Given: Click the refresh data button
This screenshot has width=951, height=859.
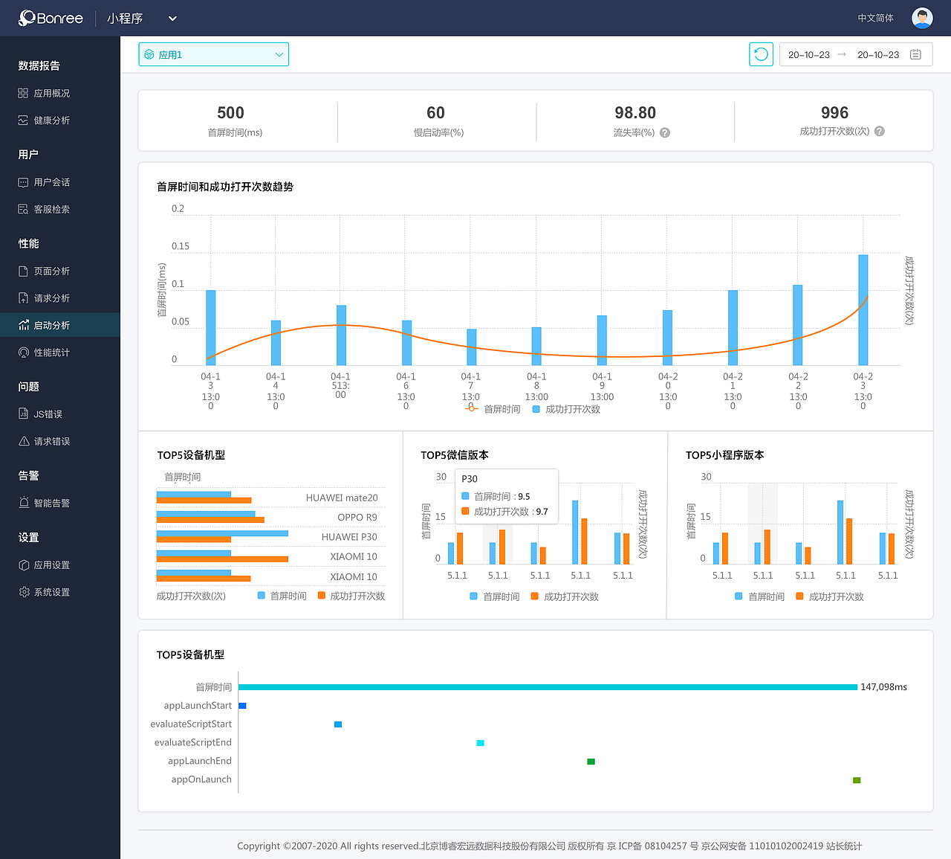Looking at the screenshot, I should 761,54.
